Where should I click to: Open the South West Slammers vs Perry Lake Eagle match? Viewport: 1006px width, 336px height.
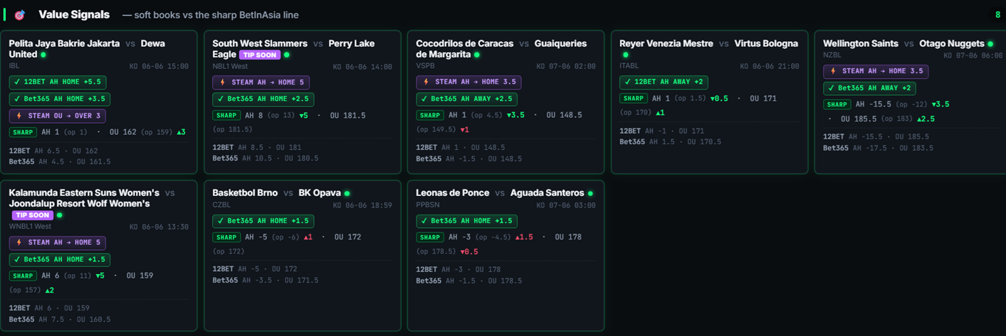(x=293, y=49)
